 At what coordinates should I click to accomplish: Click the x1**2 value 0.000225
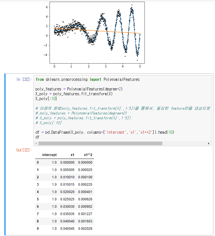tap(85, 184)
